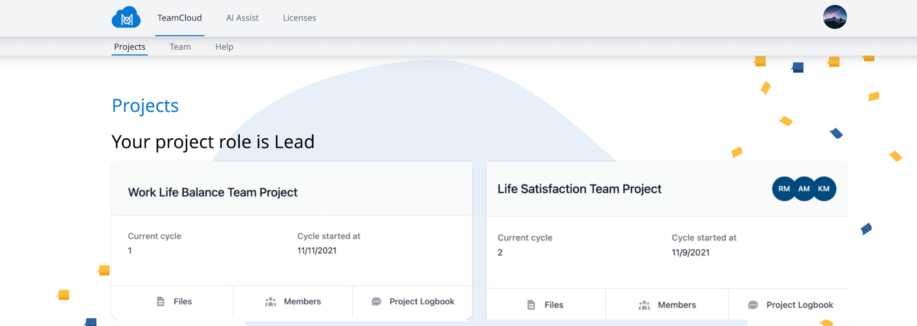Screen dimensions: 917x326
Task: Click Logbook chat icon in Life Satisfaction card
Action: (753, 305)
